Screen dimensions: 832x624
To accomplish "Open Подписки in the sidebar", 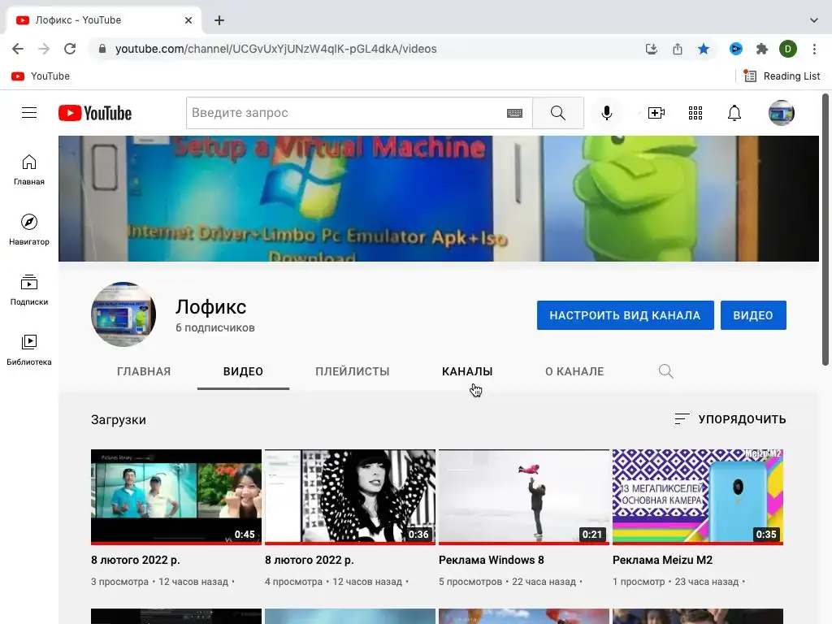I will (x=29, y=290).
